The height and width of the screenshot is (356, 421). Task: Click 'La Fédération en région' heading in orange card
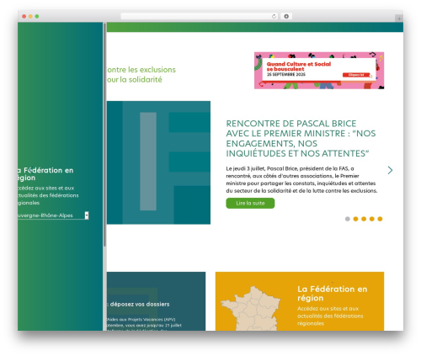tap(332, 294)
